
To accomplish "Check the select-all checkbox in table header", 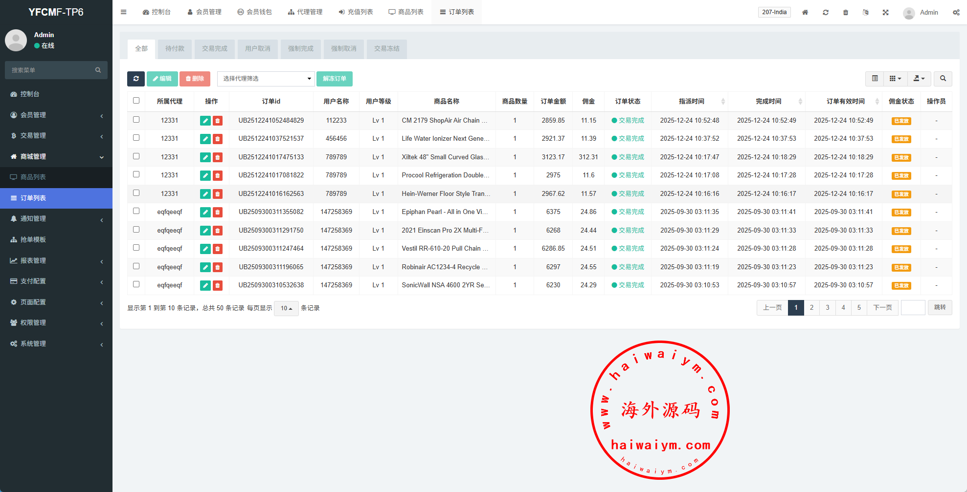I will point(136,101).
